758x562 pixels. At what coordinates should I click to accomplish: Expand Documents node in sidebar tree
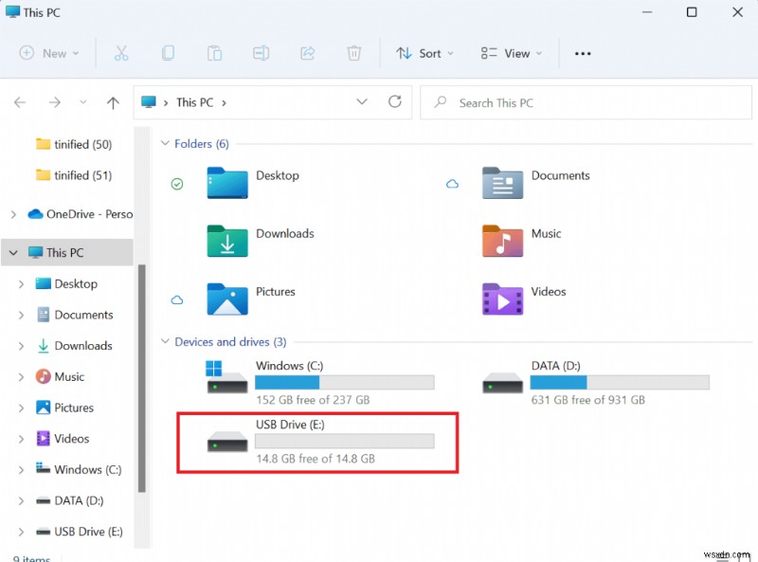(x=21, y=315)
